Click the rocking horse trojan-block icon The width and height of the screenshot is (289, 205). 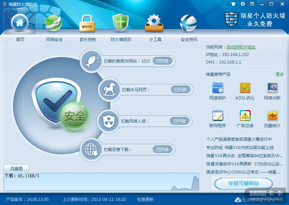click(x=109, y=90)
